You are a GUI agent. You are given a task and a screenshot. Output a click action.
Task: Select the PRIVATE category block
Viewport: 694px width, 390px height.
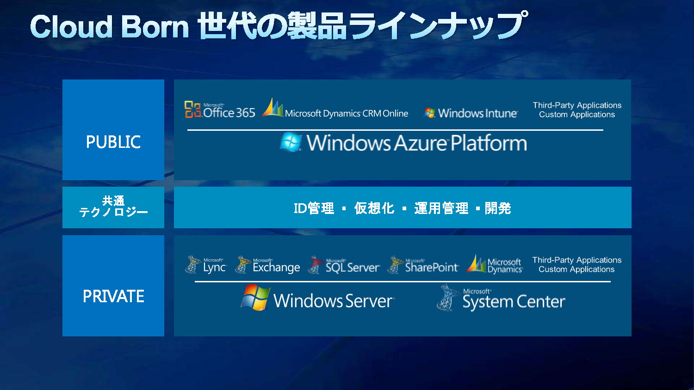pos(113,286)
